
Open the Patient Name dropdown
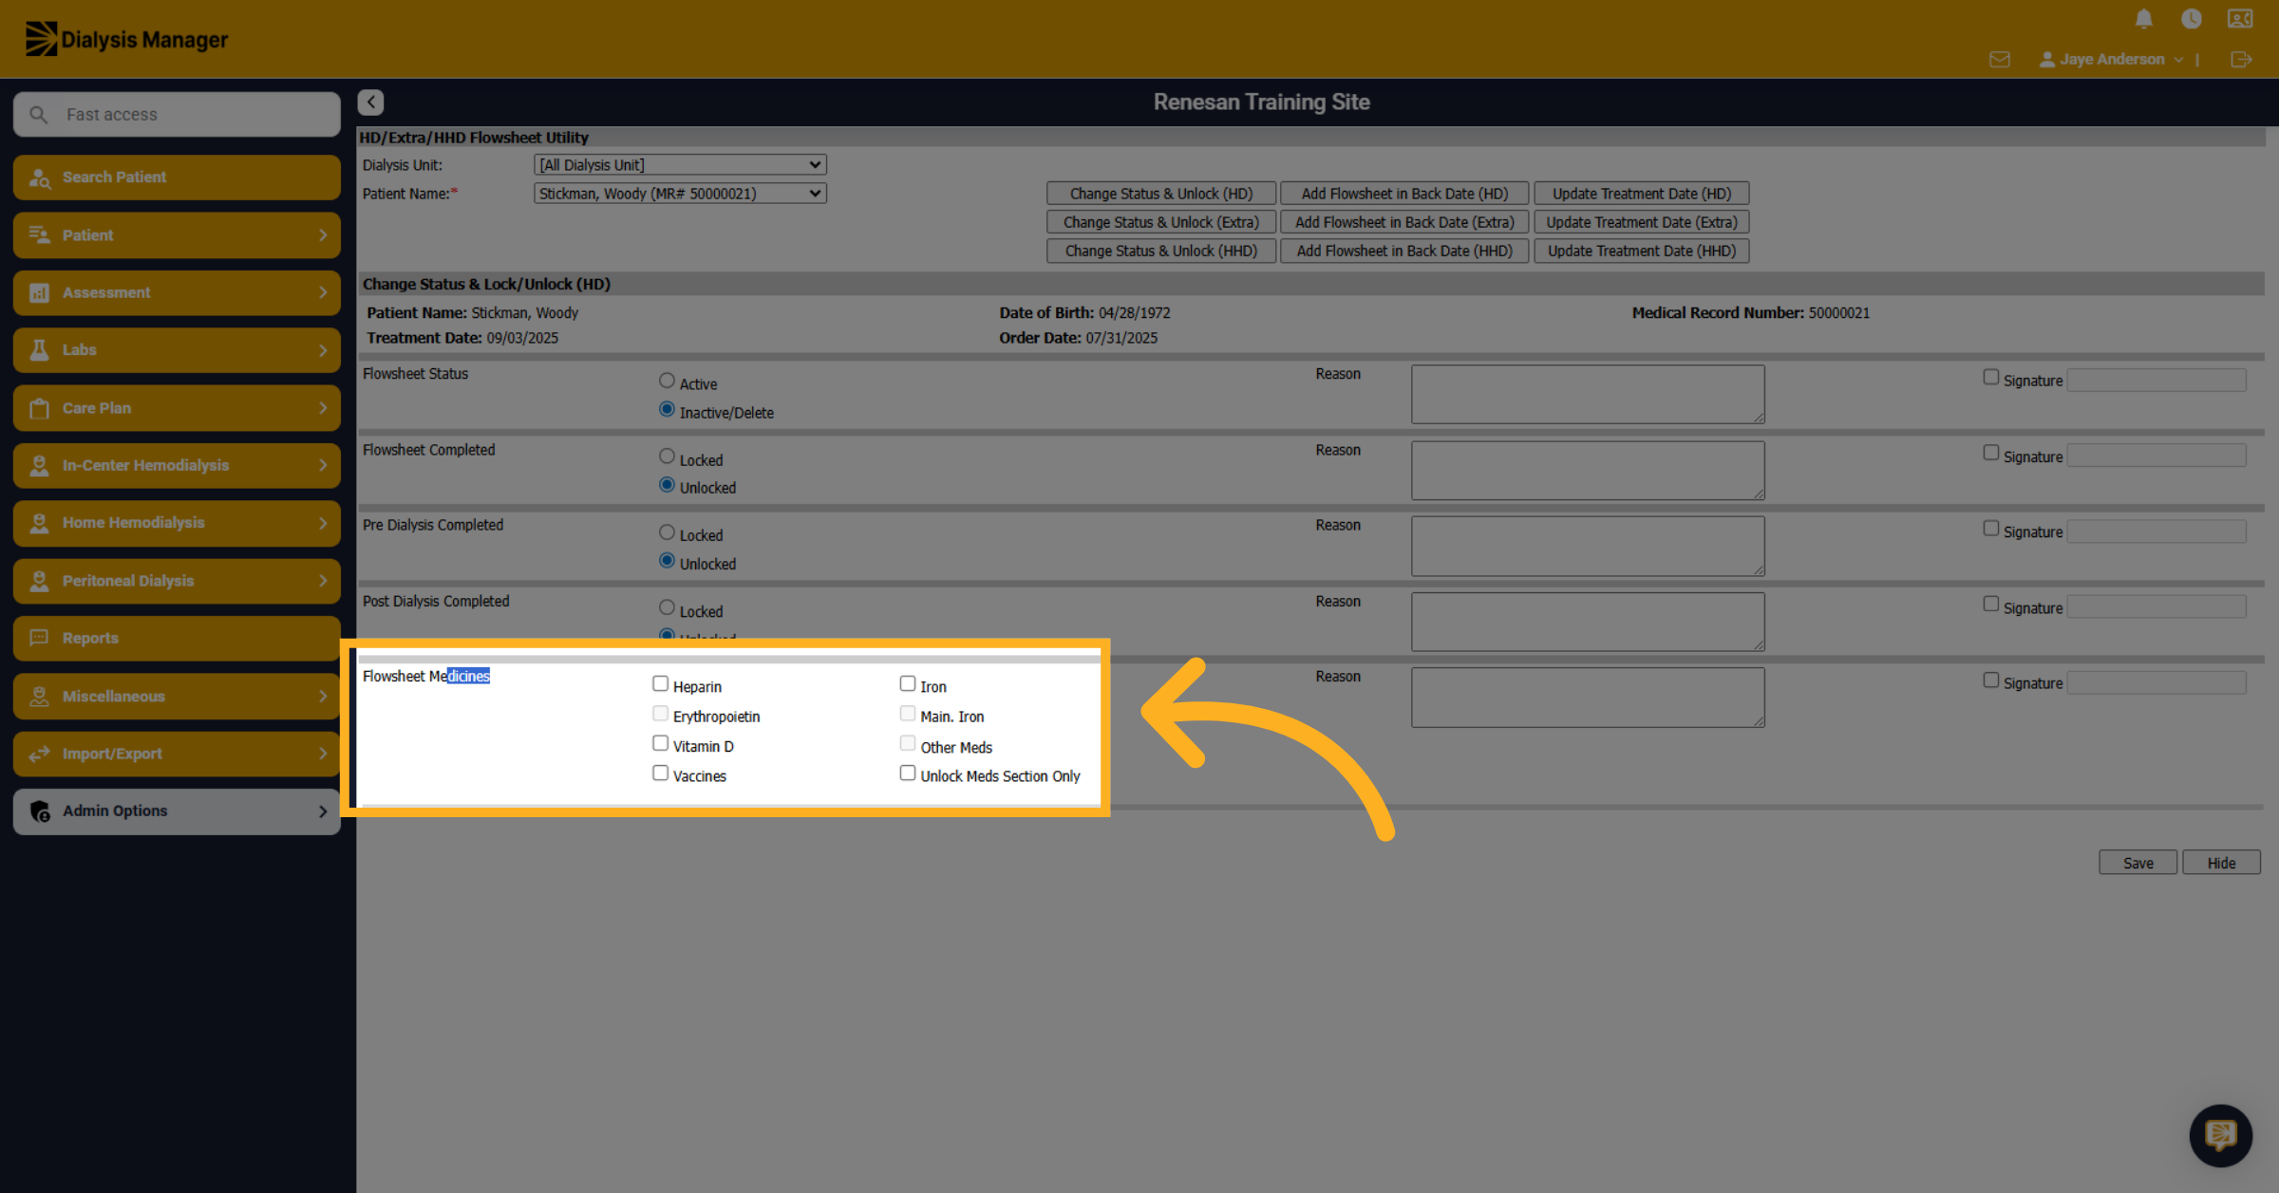point(680,194)
